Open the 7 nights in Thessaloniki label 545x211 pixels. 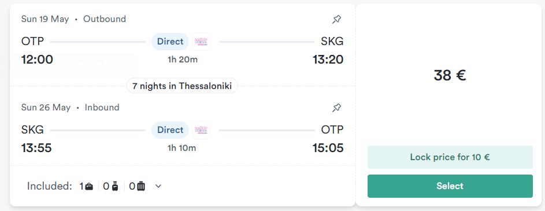pos(182,86)
